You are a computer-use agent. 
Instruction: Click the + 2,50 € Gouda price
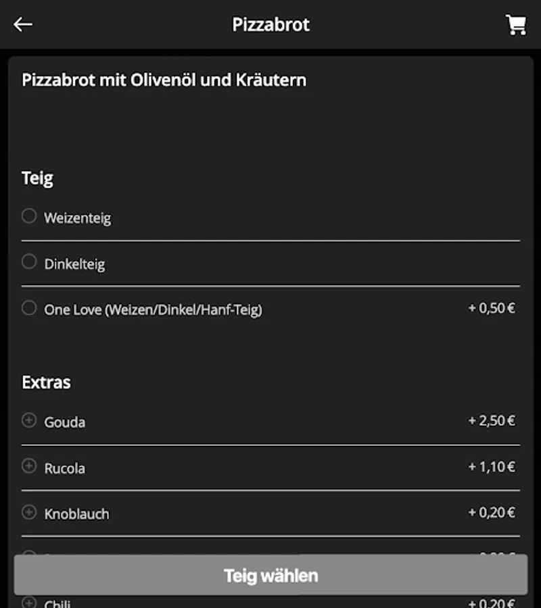click(x=492, y=421)
